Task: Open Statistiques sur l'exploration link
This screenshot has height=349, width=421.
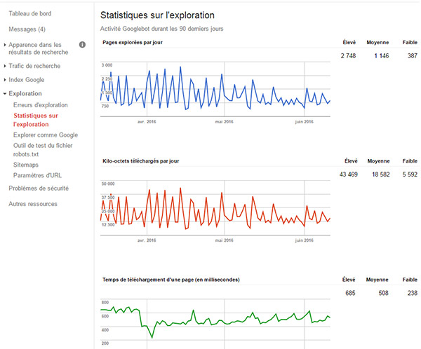Action: (x=36, y=120)
